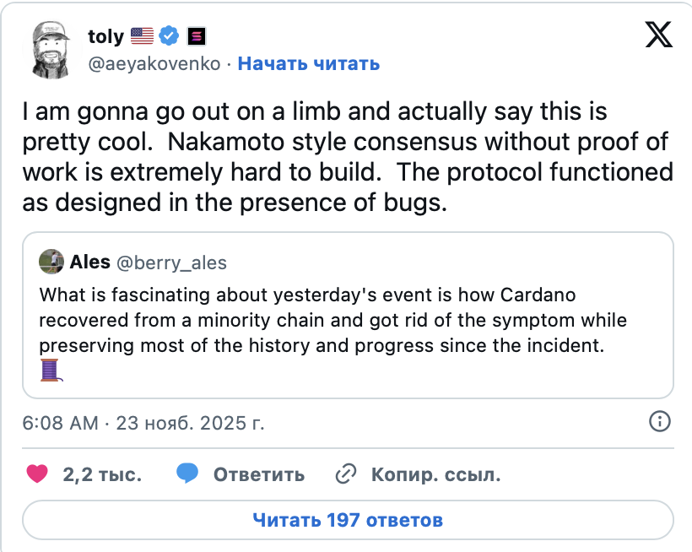Open the tweet info circle icon

[x=660, y=422]
